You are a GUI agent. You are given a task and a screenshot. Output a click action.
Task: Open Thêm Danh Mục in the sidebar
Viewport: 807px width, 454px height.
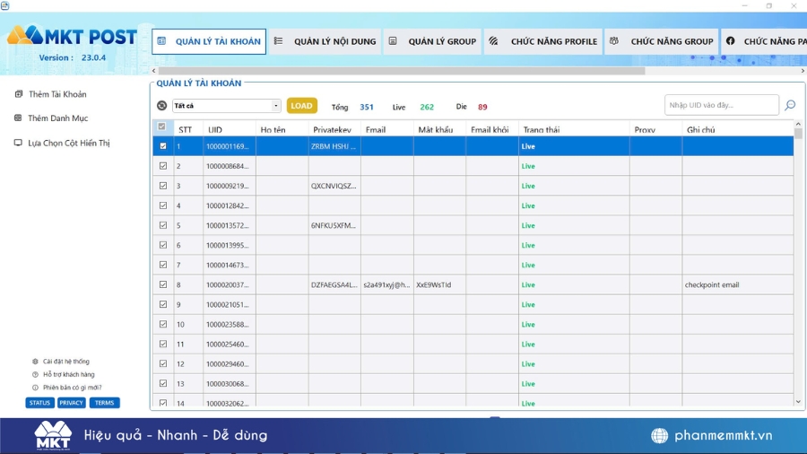pos(57,118)
